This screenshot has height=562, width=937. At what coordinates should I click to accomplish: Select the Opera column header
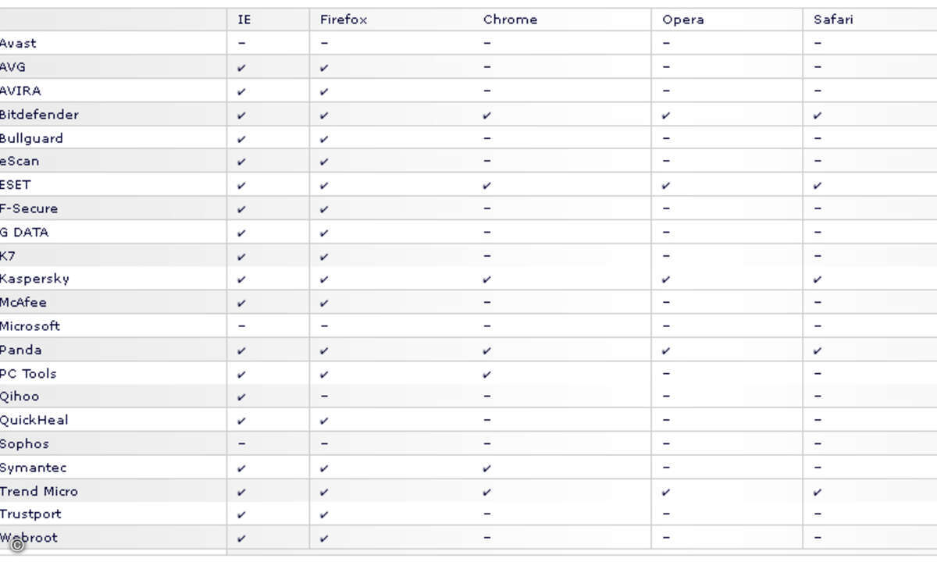pos(683,20)
